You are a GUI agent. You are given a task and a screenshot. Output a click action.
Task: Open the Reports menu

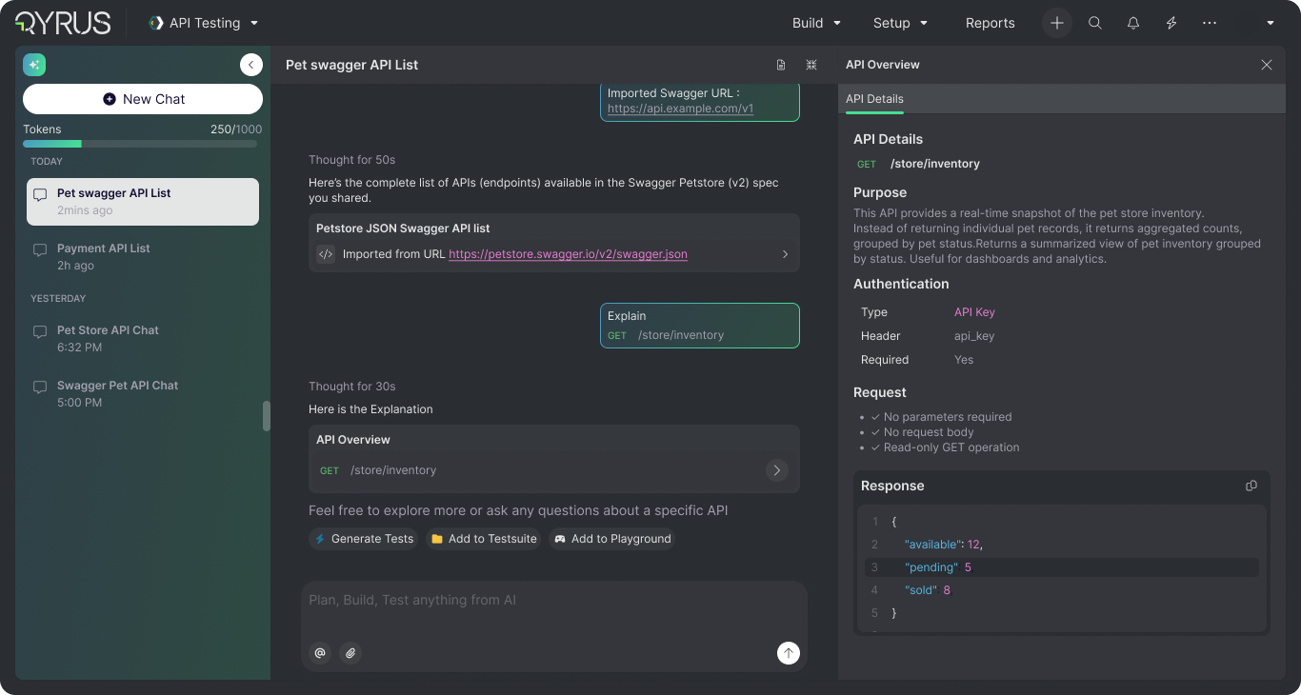[991, 23]
